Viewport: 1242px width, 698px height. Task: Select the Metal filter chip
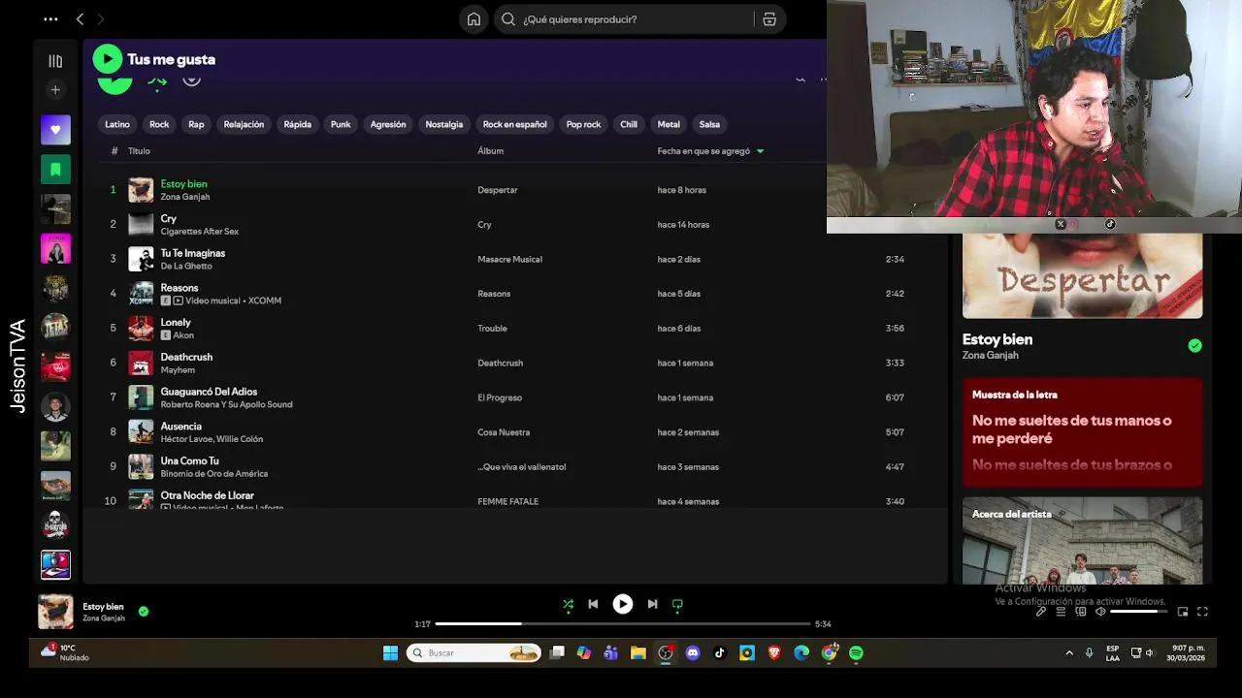[x=669, y=124]
